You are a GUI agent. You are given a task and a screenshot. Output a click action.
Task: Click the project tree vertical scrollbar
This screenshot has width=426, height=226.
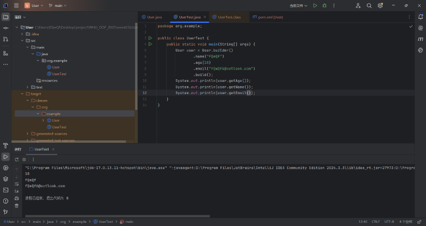[x=136, y=66]
